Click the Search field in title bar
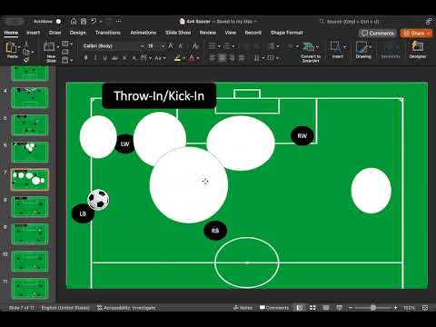 350,22
